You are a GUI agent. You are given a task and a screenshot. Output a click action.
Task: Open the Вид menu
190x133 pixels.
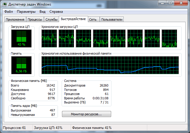pyautogui.click(x=42, y=12)
